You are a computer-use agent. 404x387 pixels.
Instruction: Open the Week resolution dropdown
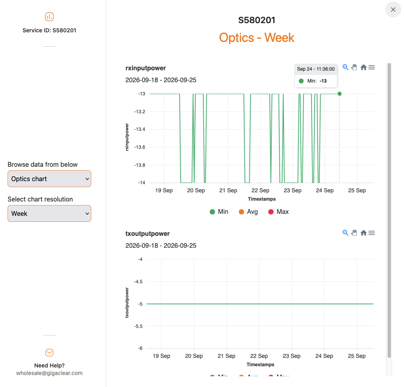point(49,213)
